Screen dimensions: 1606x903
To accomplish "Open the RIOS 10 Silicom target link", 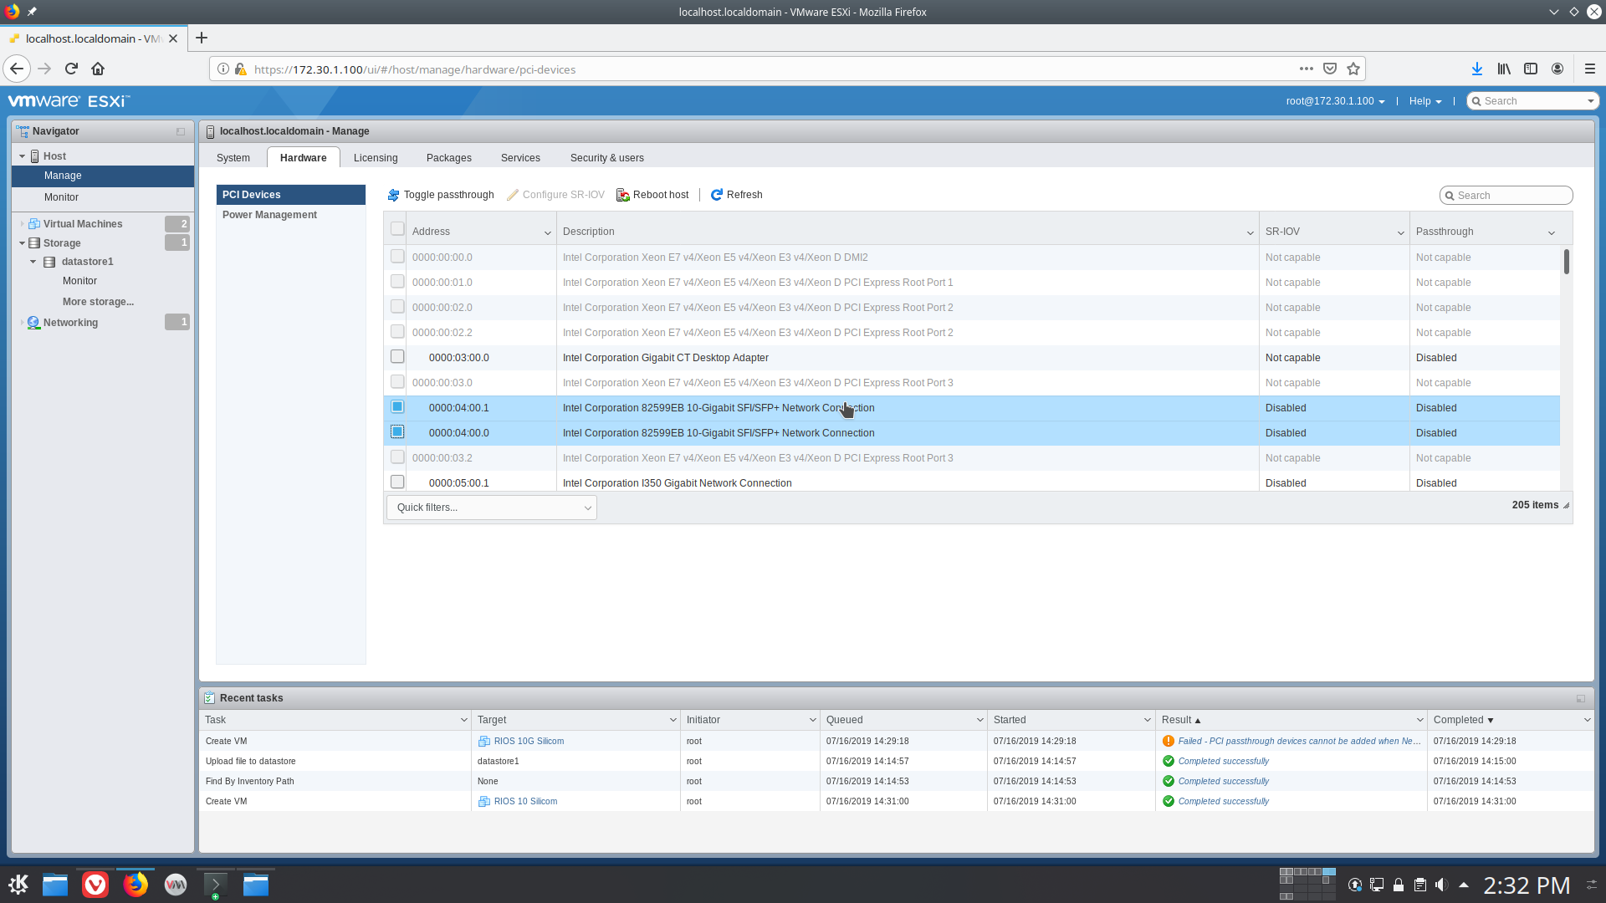I will (525, 801).
